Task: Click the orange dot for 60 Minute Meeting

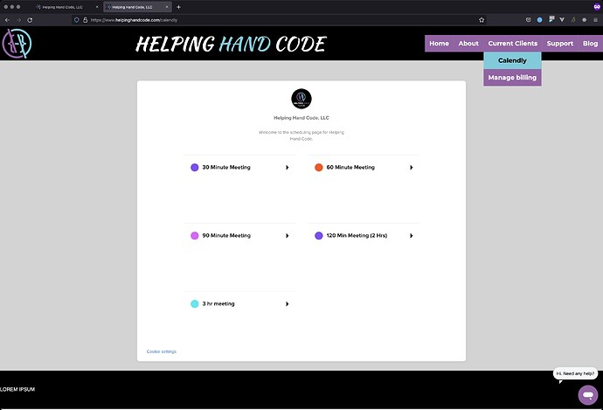Action: [x=319, y=167]
